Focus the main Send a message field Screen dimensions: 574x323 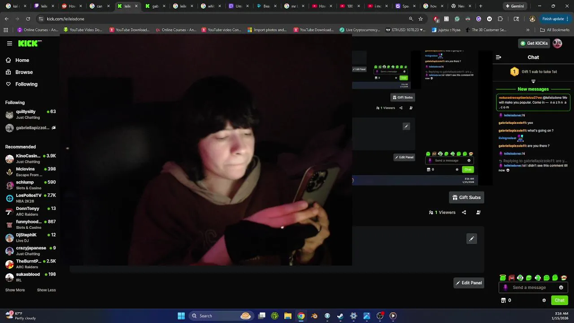coord(533,288)
